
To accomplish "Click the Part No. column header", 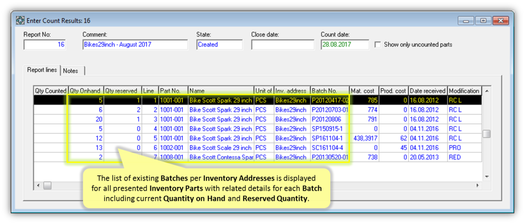I will pyautogui.click(x=173, y=91).
